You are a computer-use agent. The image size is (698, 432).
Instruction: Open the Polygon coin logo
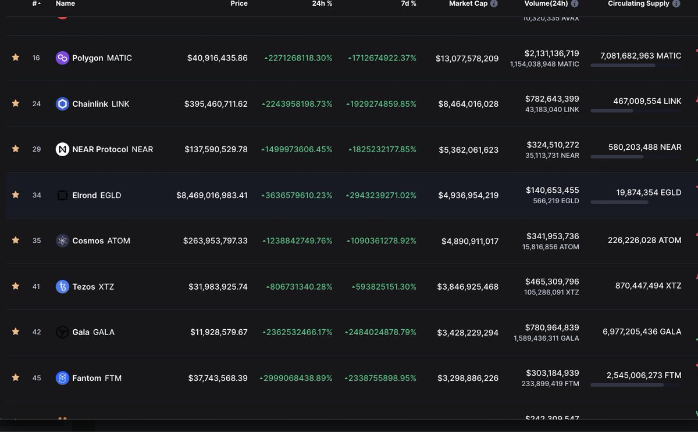pos(62,58)
